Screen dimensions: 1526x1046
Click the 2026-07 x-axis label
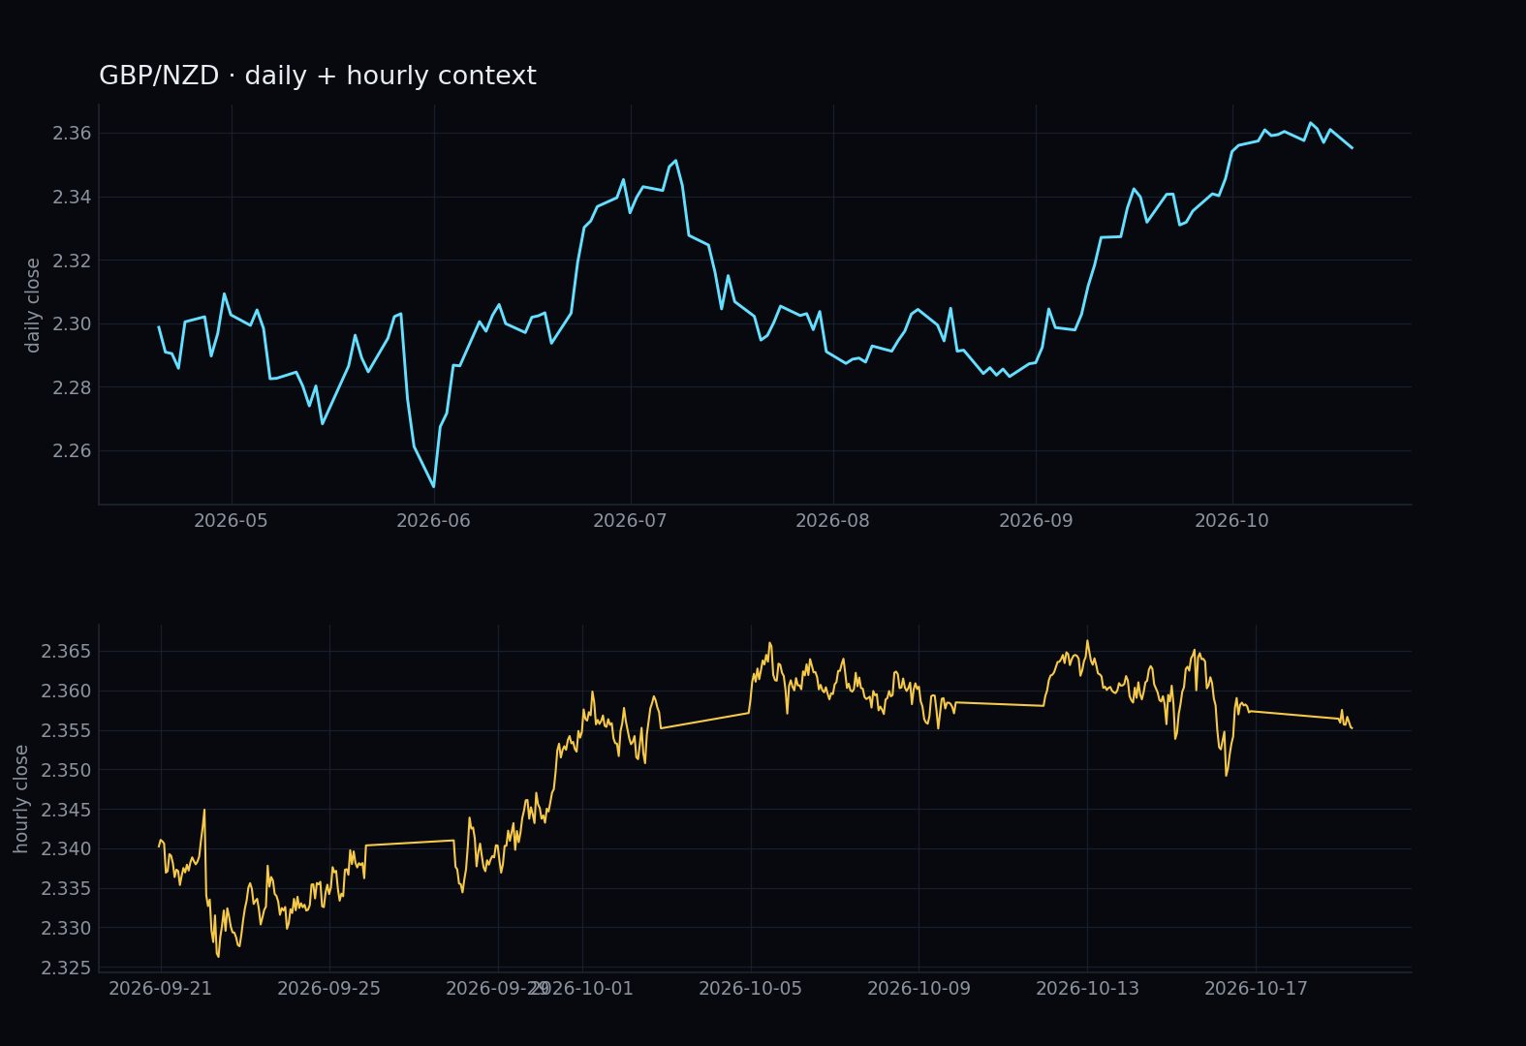click(630, 521)
